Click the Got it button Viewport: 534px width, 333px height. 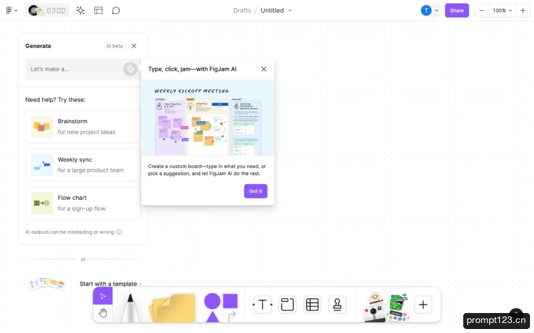pos(256,191)
